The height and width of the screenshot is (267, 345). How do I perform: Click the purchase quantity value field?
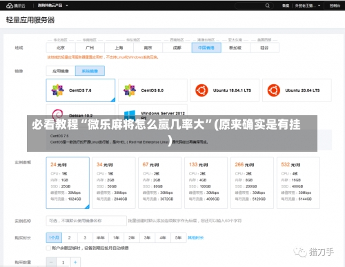[x=63, y=262]
